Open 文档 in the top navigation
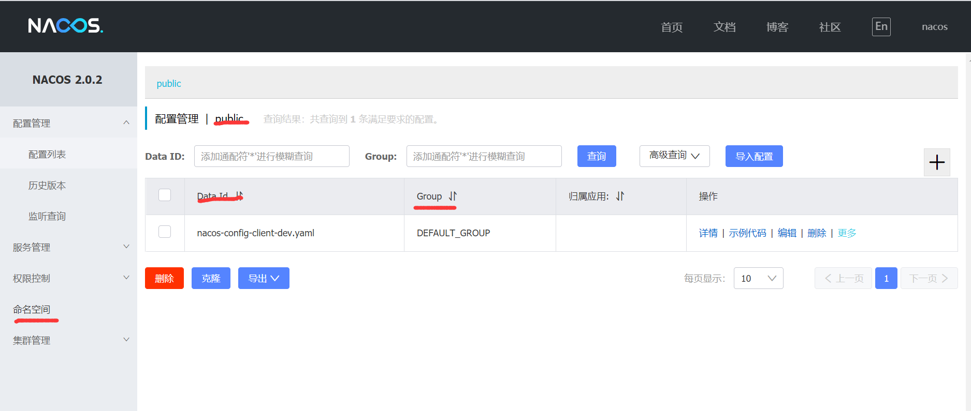Image resolution: width=971 pixels, height=411 pixels. coord(724,27)
